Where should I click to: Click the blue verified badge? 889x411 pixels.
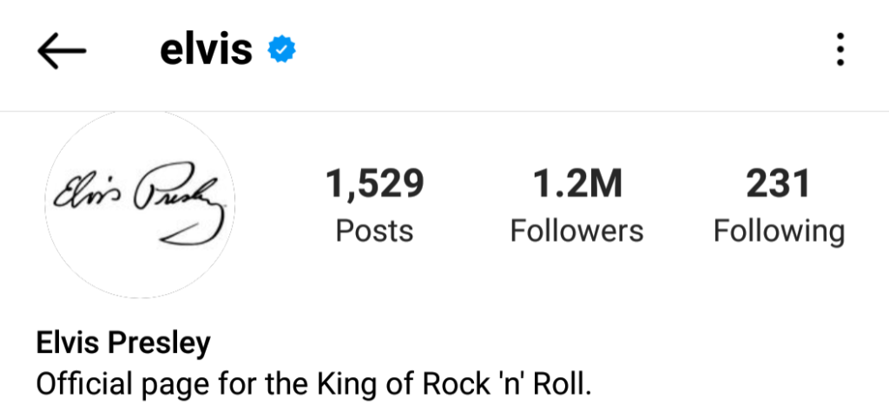(281, 50)
